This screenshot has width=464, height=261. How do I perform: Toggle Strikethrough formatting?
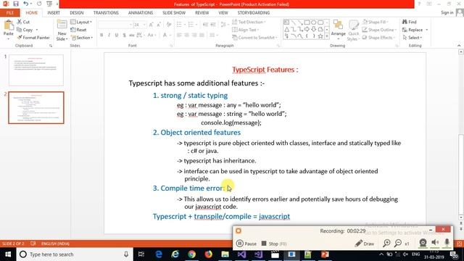click(x=131, y=35)
